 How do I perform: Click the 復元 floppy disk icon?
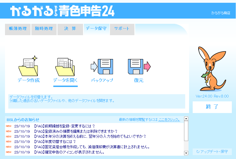(x=139, y=66)
